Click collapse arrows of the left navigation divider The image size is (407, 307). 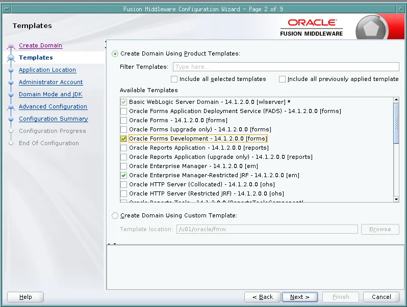point(106,44)
